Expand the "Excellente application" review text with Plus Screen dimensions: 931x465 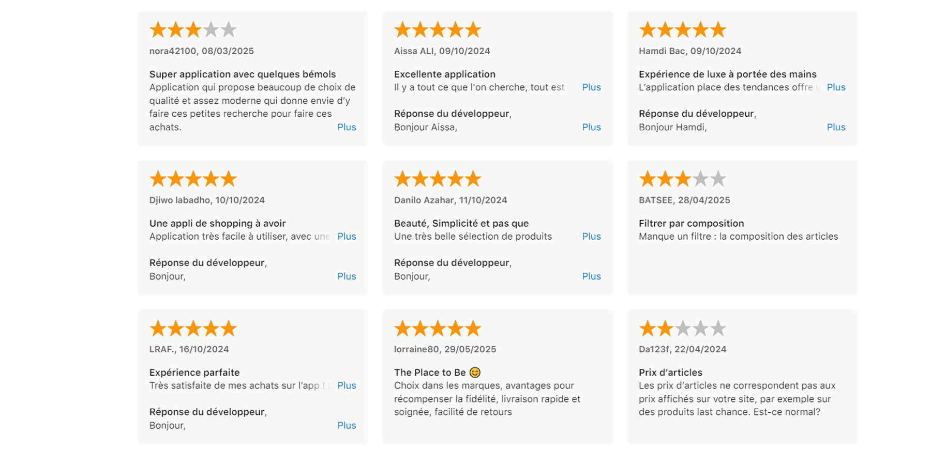coord(591,87)
